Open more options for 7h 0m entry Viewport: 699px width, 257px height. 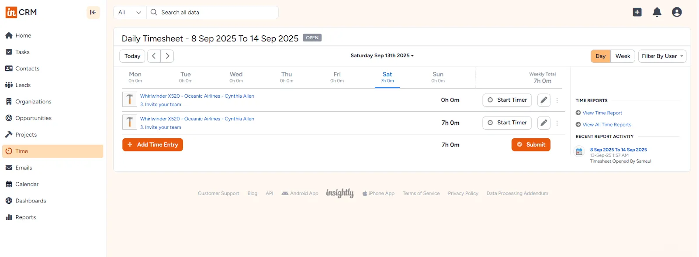pos(557,123)
